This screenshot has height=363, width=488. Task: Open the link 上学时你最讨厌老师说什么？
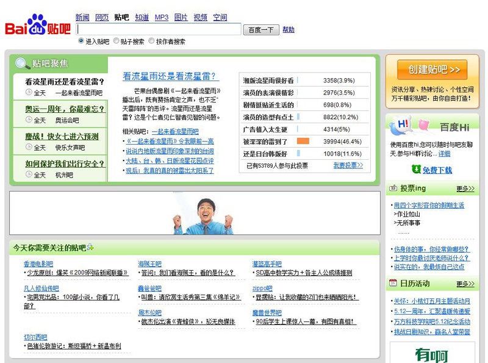coord(431,258)
